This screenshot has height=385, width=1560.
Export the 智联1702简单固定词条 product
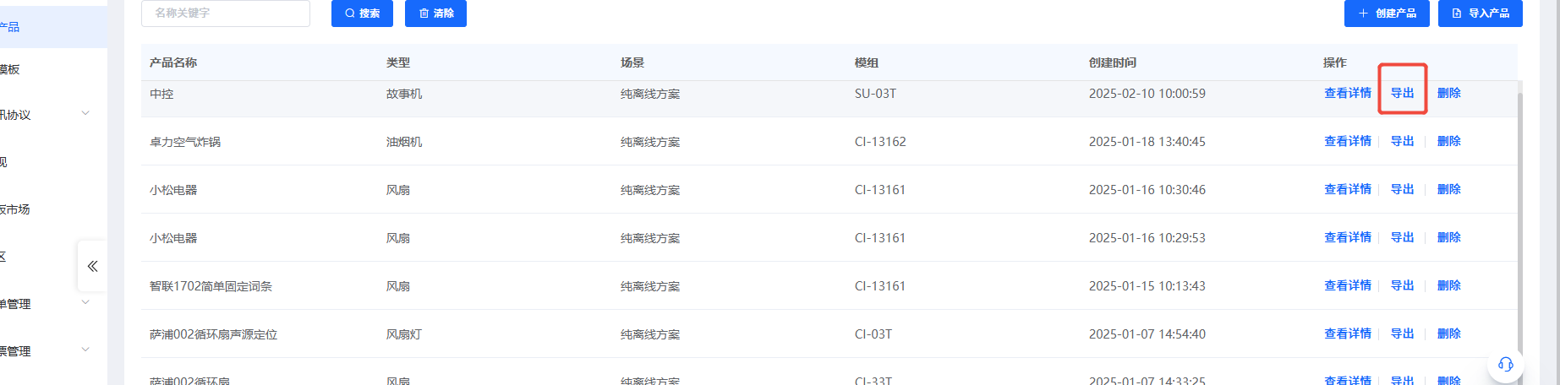tap(1402, 285)
